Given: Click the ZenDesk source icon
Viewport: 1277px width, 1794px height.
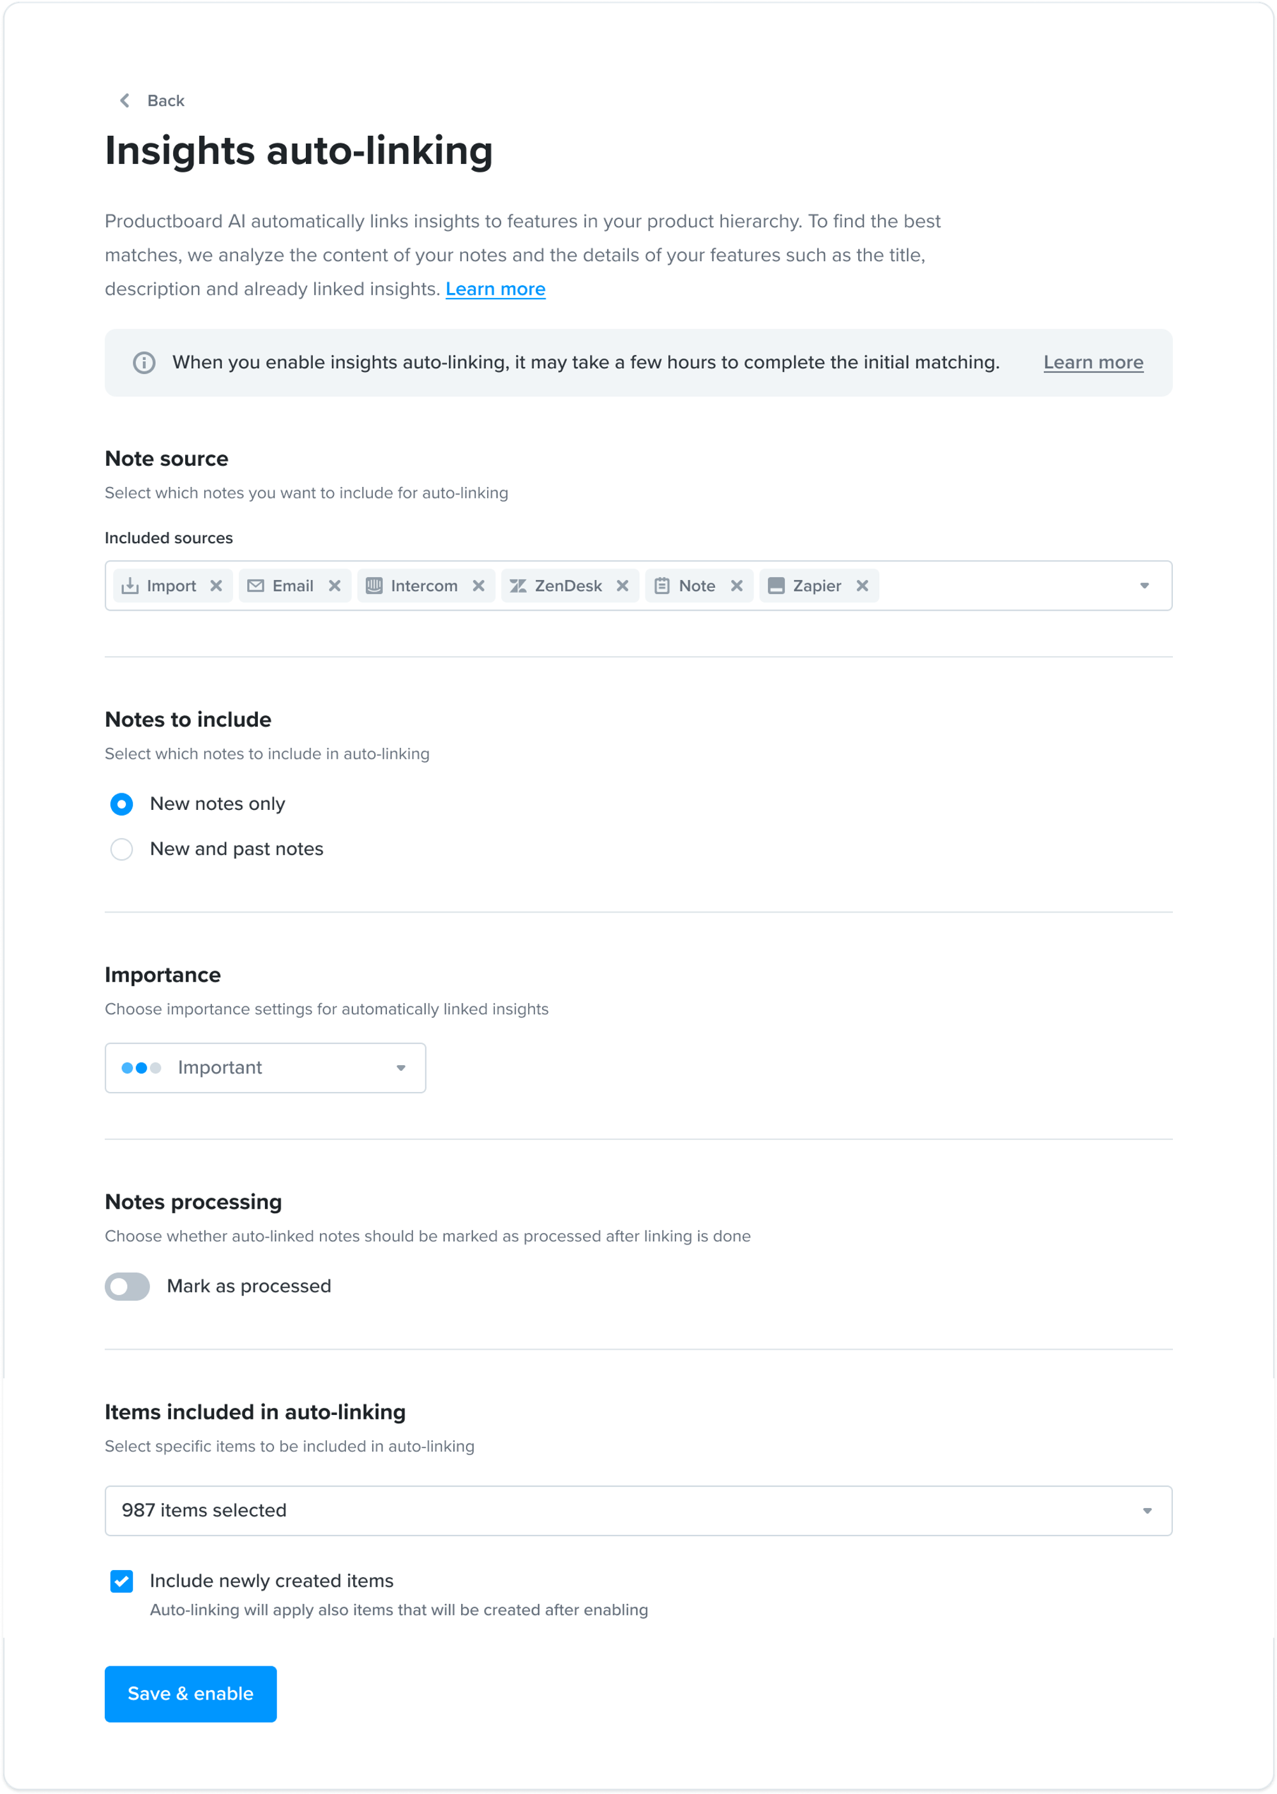Looking at the screenshot, I should point(518,585).
